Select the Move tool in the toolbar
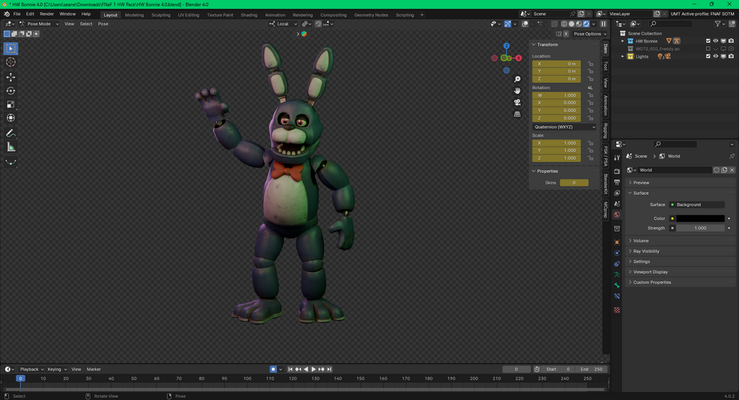Screen dimensions: 739x400 10,77
